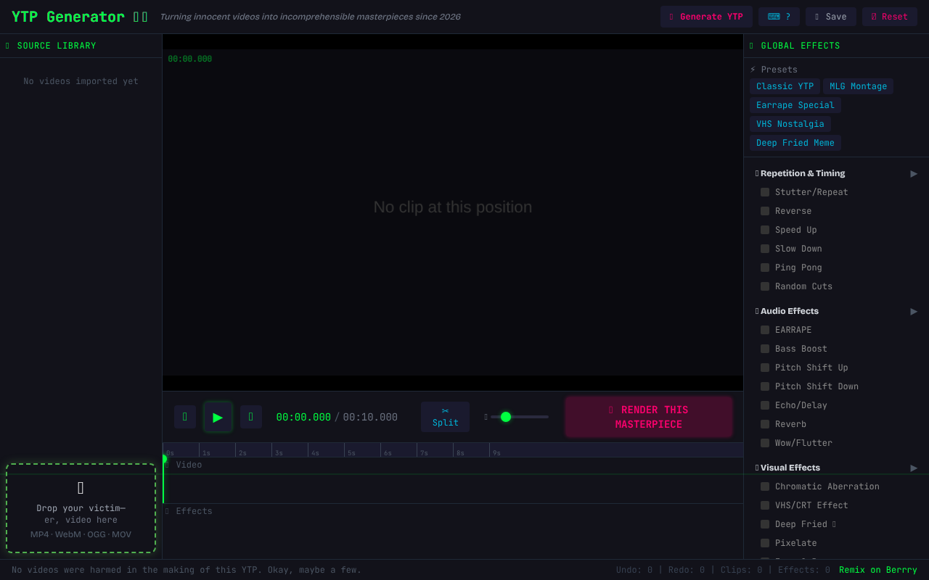Toggle the Visual Effects section arrow
Screen dimensions: 929x580
click(914, 468)
